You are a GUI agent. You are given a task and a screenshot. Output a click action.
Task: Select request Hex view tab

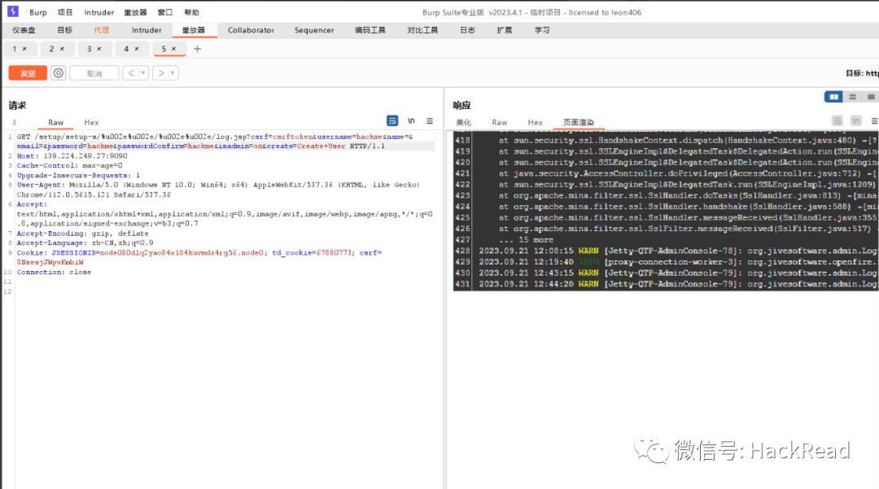(91, 122)
